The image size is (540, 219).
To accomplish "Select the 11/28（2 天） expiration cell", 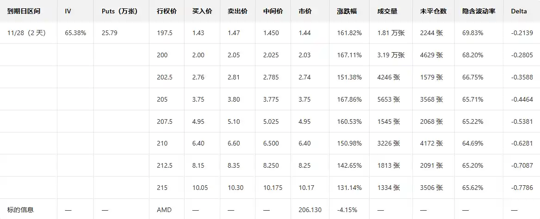I will click(25, 33).
